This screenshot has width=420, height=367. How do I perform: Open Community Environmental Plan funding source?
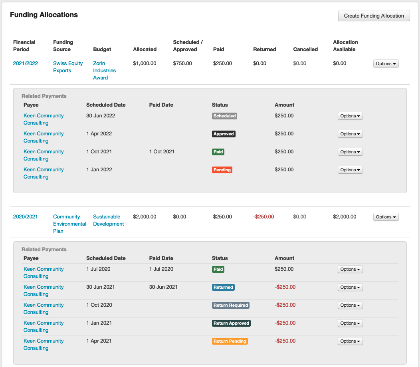pyautogui.click(x=69, y=224)
